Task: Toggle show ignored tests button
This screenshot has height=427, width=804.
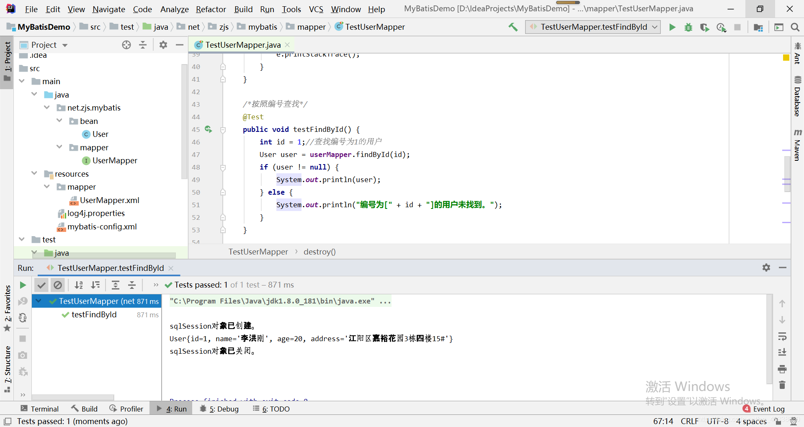Action: click(58, 285)
